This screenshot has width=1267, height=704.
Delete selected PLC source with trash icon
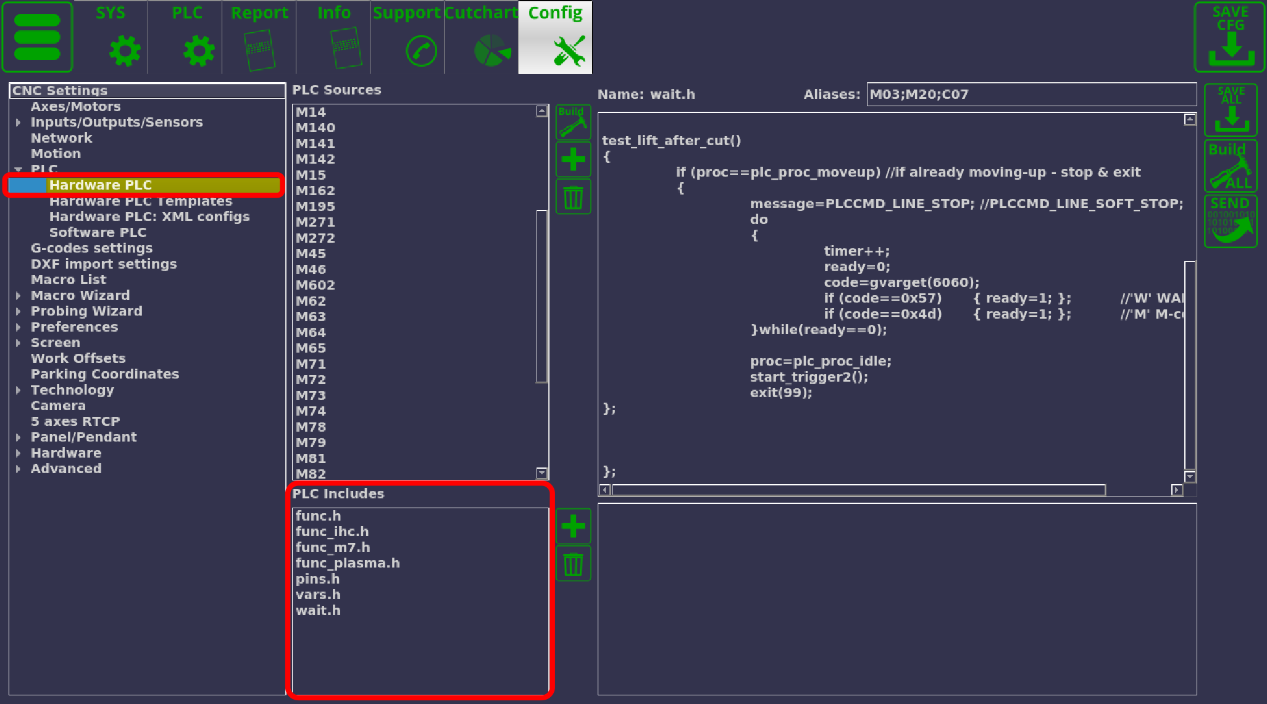[573, 197]
